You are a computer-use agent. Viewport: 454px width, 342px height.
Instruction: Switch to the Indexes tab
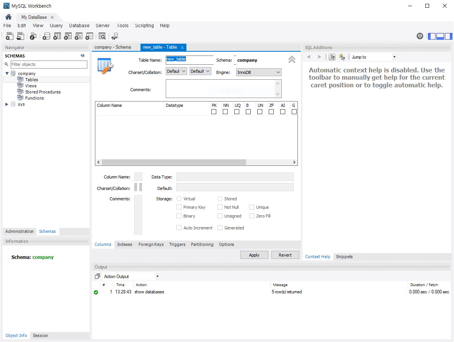click(125, 244)
